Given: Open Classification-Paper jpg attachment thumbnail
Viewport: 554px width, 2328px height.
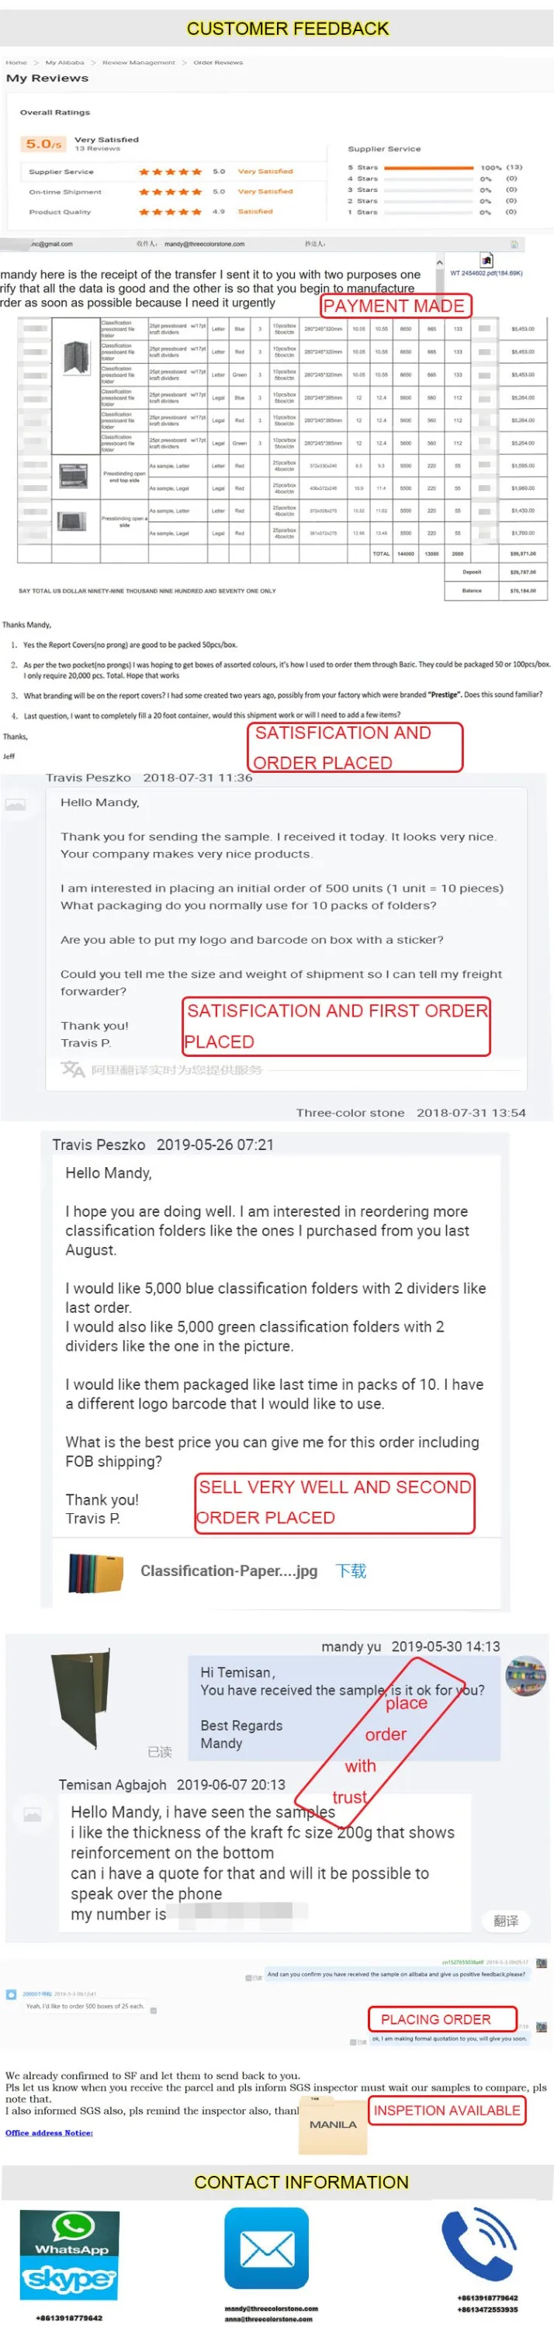Looking at the screenshot, I should click(95, 1571).
